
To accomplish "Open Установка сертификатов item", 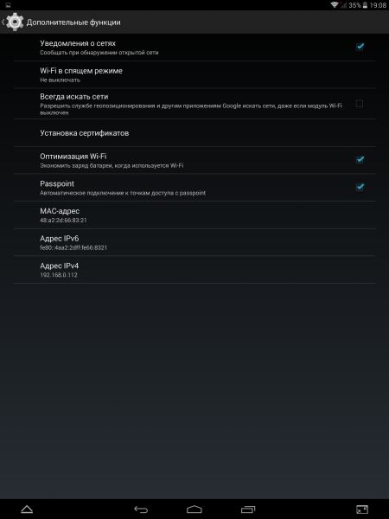I will 194,133.
